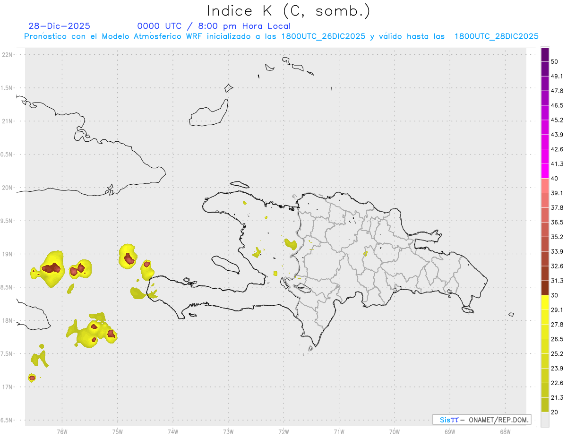This screenshot has height=438, width=567.
Task: Pick the dark brown swatch between 30 and 31.3
Action: (545, 288)
